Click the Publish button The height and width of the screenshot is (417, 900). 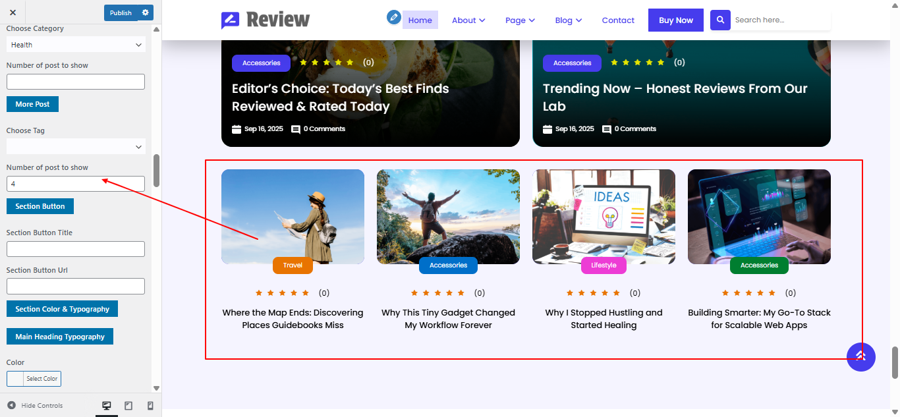pyautogui.click(x=121, y=13)
